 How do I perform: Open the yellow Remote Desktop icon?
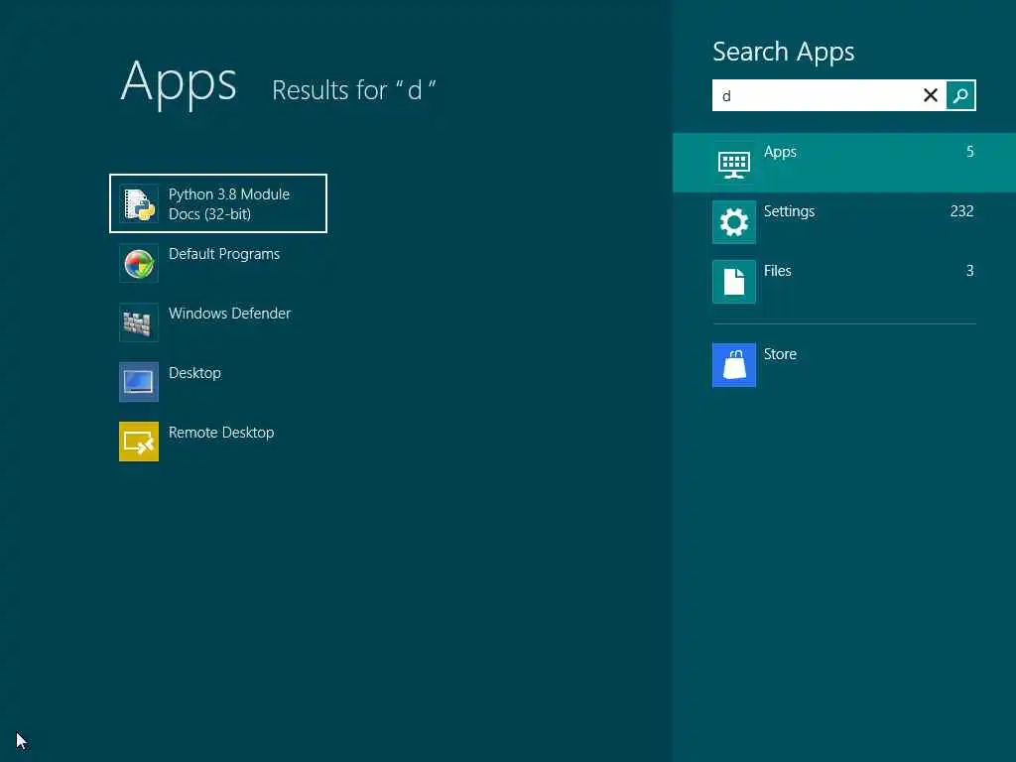(x=139, y=442)
